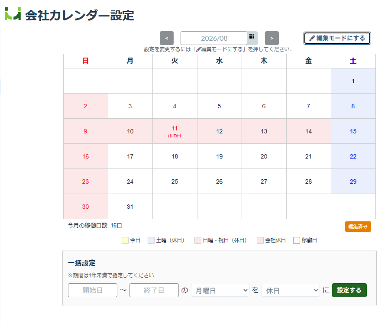
Task: Select the 11 山の日 holiday cell
Action: 175,131
